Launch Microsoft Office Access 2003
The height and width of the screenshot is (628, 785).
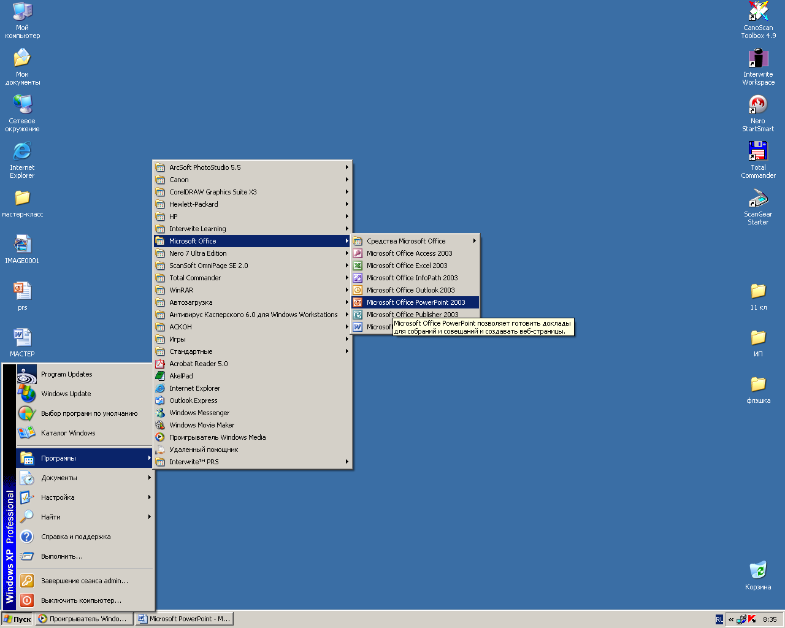tap(415, 253)
